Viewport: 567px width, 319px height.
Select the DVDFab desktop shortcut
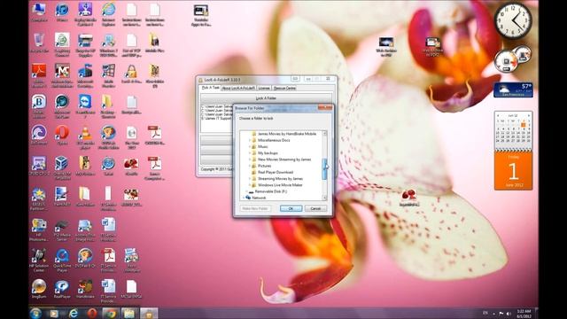tap(85, 258)
